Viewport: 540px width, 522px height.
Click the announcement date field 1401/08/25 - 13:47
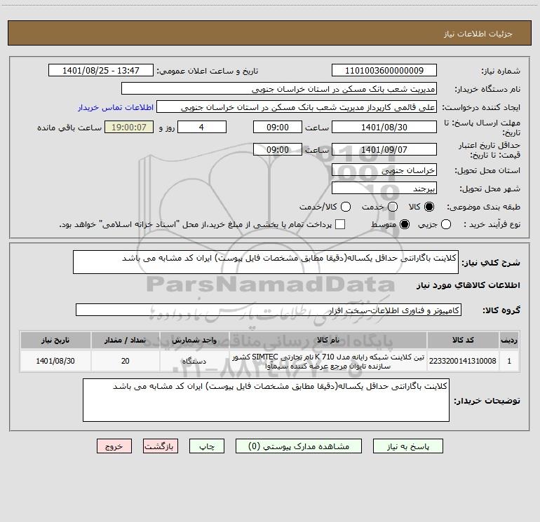tap(101, 70)
